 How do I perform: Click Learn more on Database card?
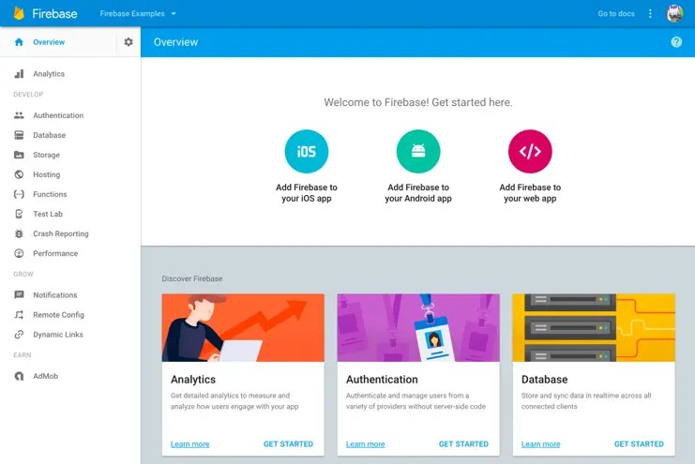coord(540,444)
